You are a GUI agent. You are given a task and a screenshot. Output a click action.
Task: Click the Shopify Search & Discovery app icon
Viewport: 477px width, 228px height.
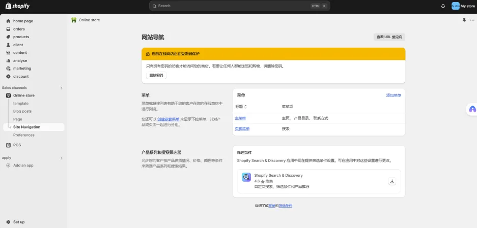pos(246,177)
